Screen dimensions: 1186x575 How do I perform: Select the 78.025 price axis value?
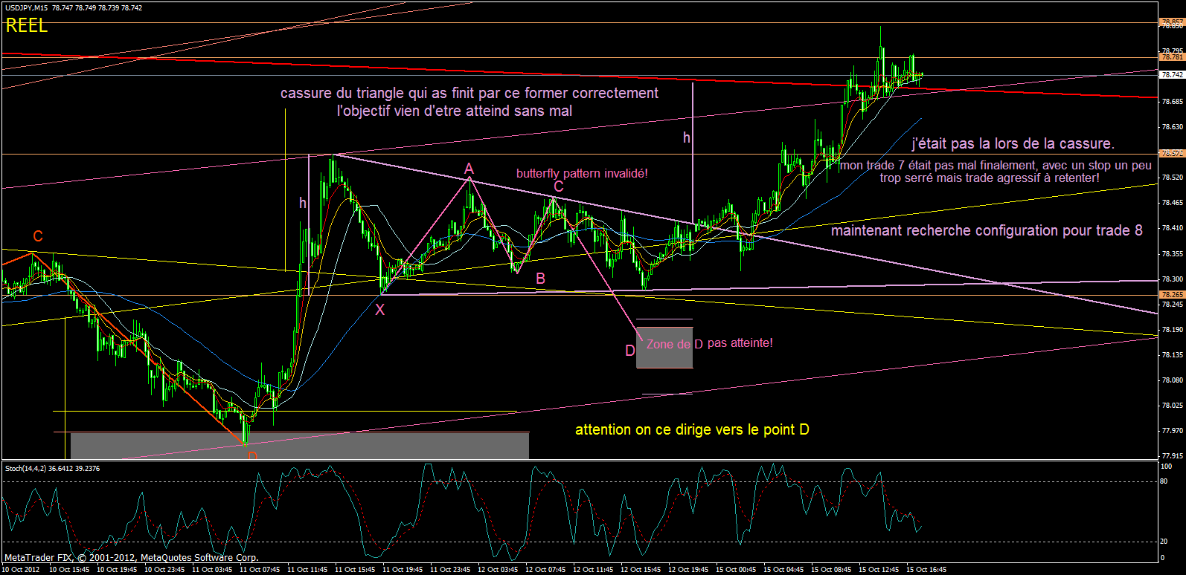[1172, 405]
